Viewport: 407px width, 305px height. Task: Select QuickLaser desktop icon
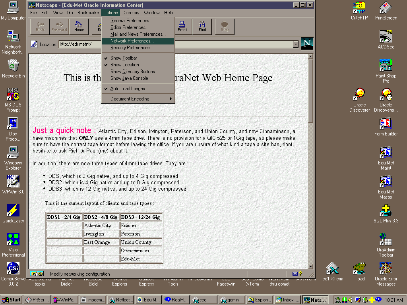13,214
